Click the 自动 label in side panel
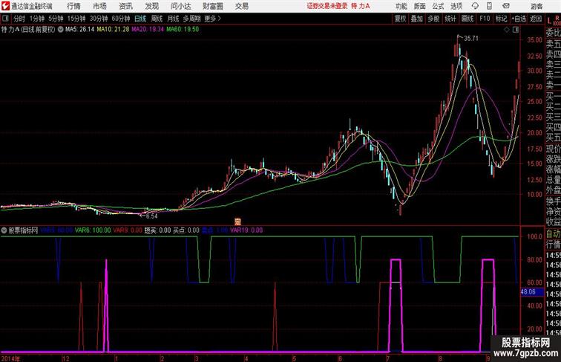Screen dimensions: 561x362 point(553,234)
